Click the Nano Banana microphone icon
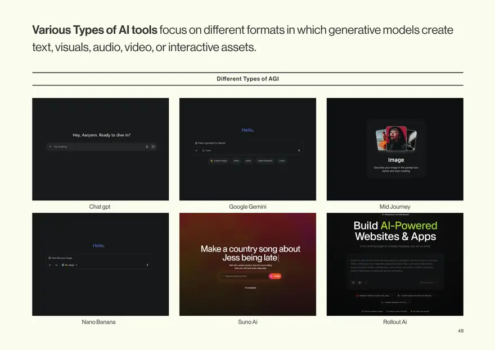 coord(147,265)
